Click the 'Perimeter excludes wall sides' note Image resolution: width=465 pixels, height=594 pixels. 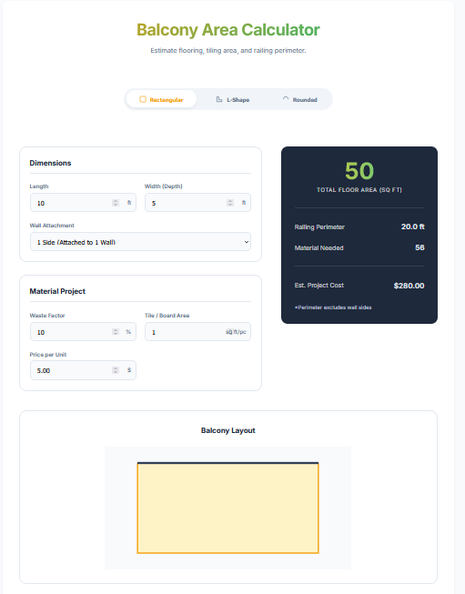(x=333, y=307)
